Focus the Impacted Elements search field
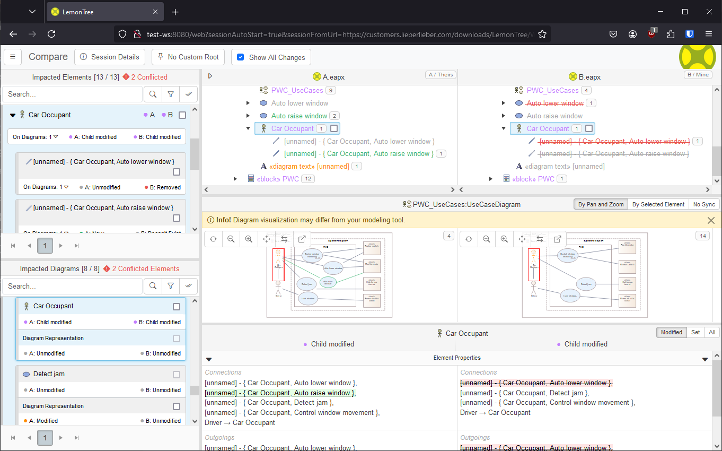The image size is (722, 451). point(73,94)
